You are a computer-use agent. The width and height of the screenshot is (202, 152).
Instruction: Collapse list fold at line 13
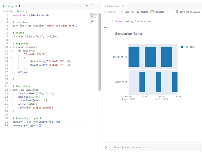click(x=11, y=58)
